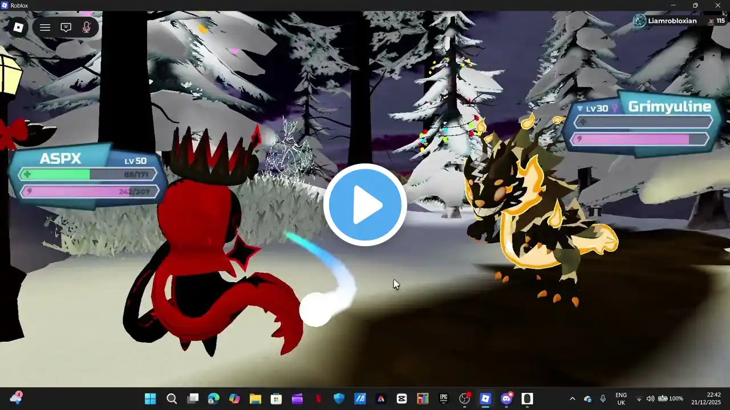Image resolution: width=730 pixels, height=410 pixels.
Task: Minimize the Roblox window
Action: 674,5
